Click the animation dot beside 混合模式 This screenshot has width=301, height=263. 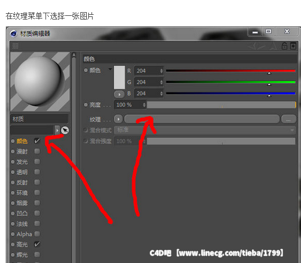[x=86, y=130]
